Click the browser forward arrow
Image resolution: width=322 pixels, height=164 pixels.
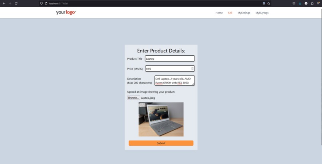coord(10,4)
